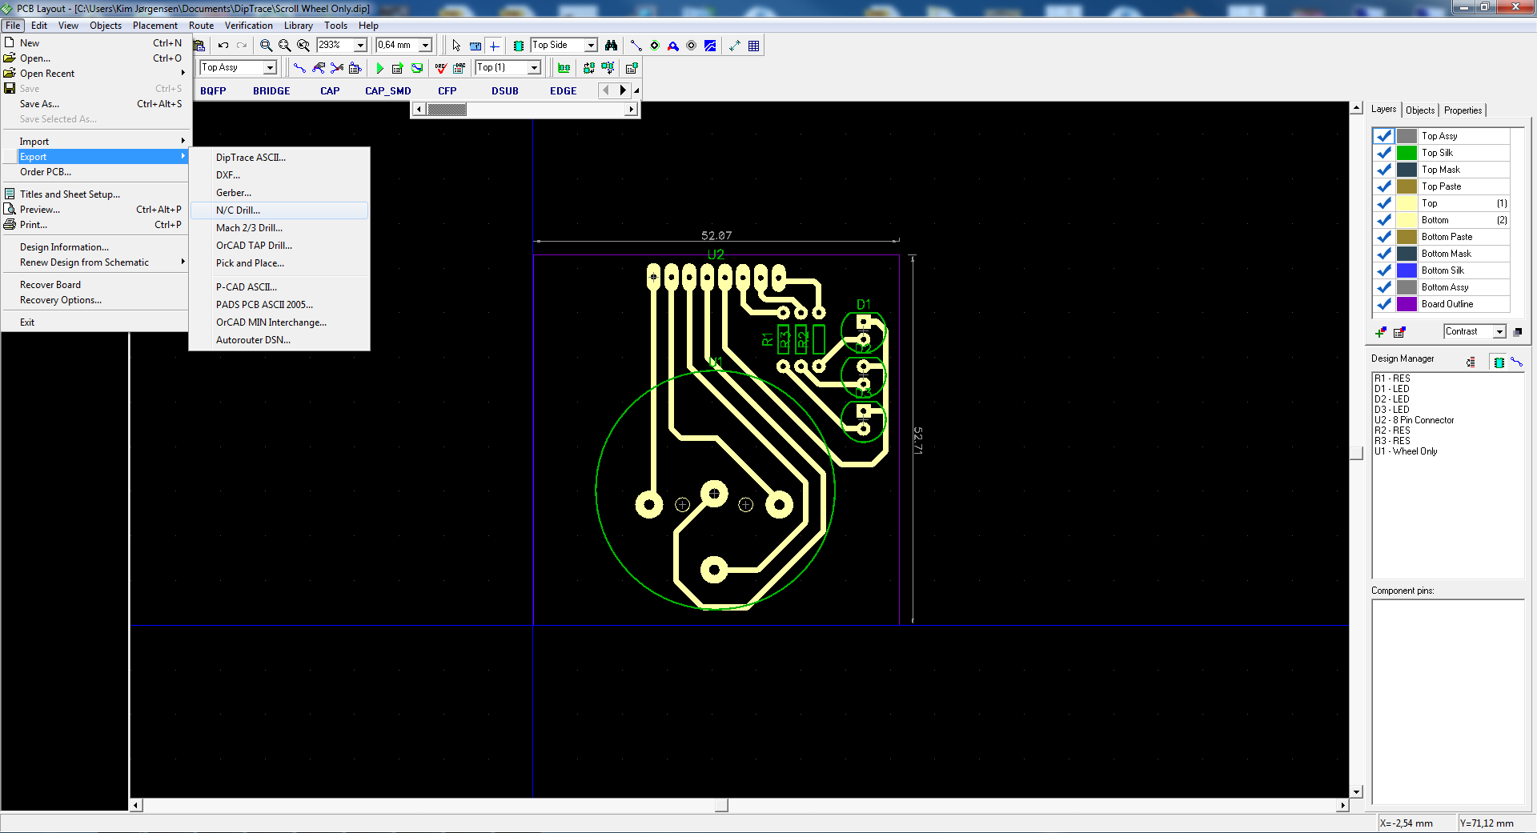Select the DSUB pattern library
Viewport: 1537px width, 833px height.
coord(505,91)
